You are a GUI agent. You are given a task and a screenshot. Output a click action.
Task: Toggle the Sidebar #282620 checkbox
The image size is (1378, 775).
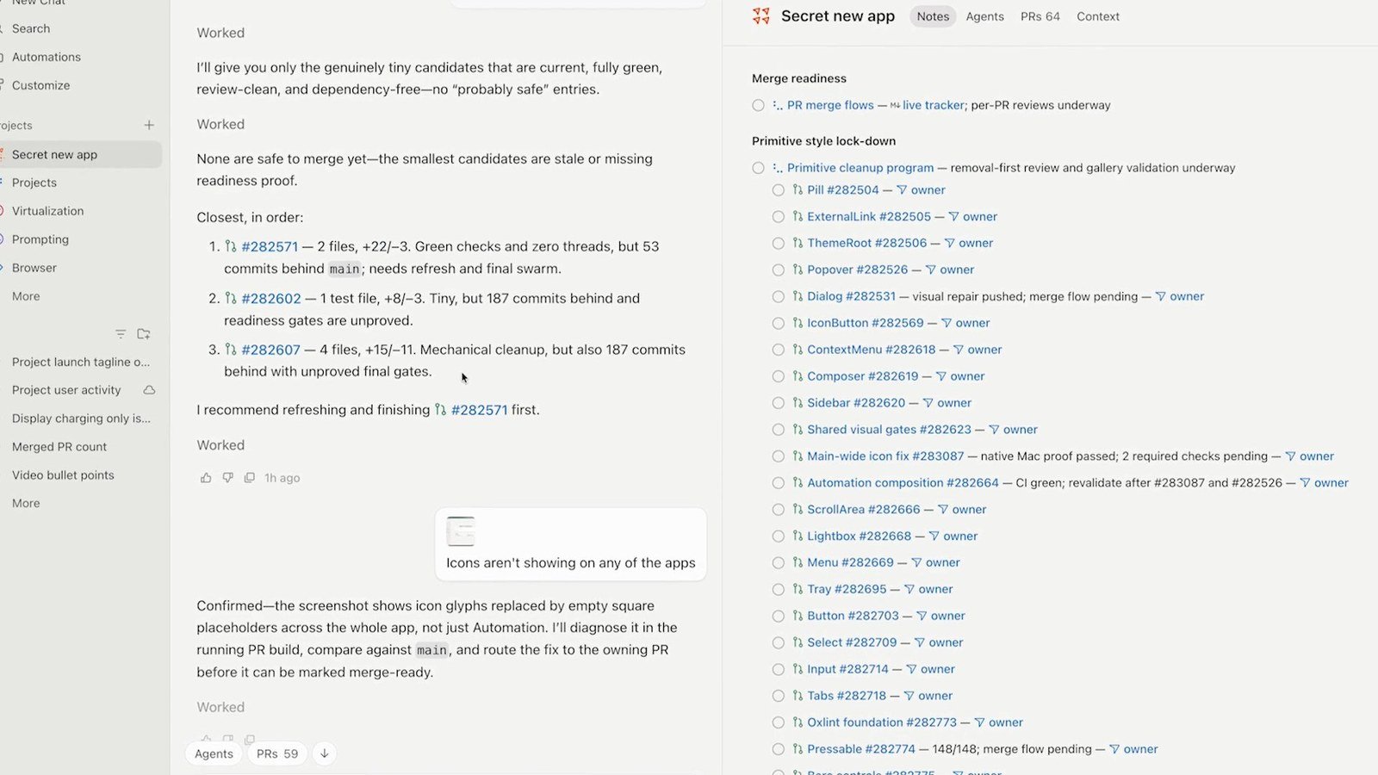(x=779, y=403)
